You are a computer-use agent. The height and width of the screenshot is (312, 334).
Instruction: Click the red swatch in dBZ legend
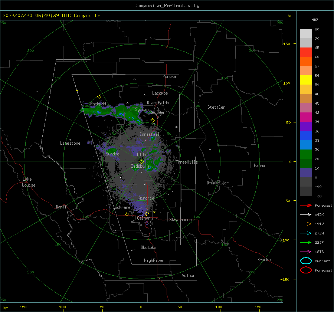(x=306, y=52)
